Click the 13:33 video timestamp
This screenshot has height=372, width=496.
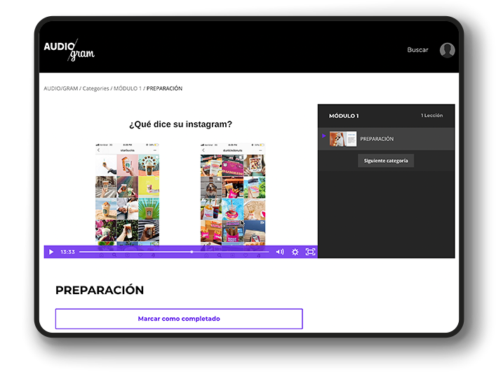[x=67, y=252]
